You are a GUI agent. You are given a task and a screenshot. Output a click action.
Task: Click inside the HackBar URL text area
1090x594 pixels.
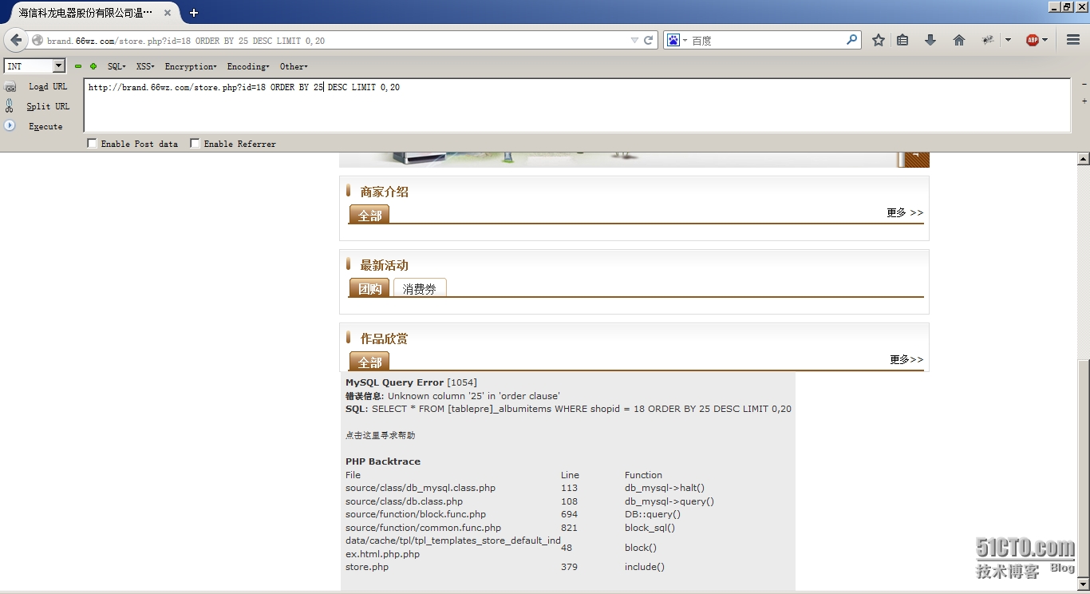click(577, 105)
